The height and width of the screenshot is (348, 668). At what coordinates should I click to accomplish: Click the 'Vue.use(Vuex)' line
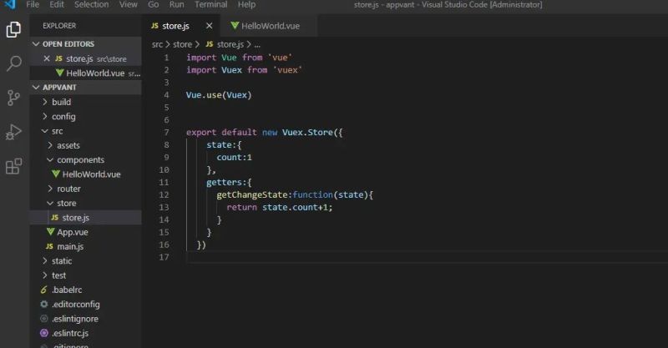click(x=219, y=95)
